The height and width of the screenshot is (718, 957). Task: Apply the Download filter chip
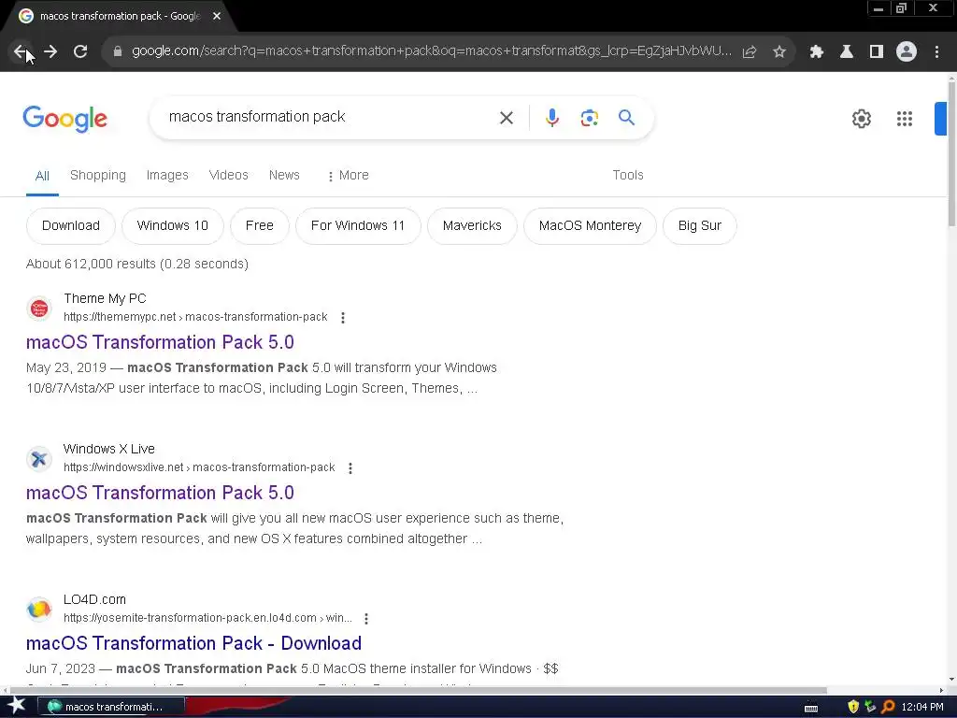(71, 226)
